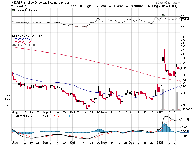The width and height of the screenshot is (192, 145).
Task: Click the 30 level on the RSI axis
Action: coord(182,26)
